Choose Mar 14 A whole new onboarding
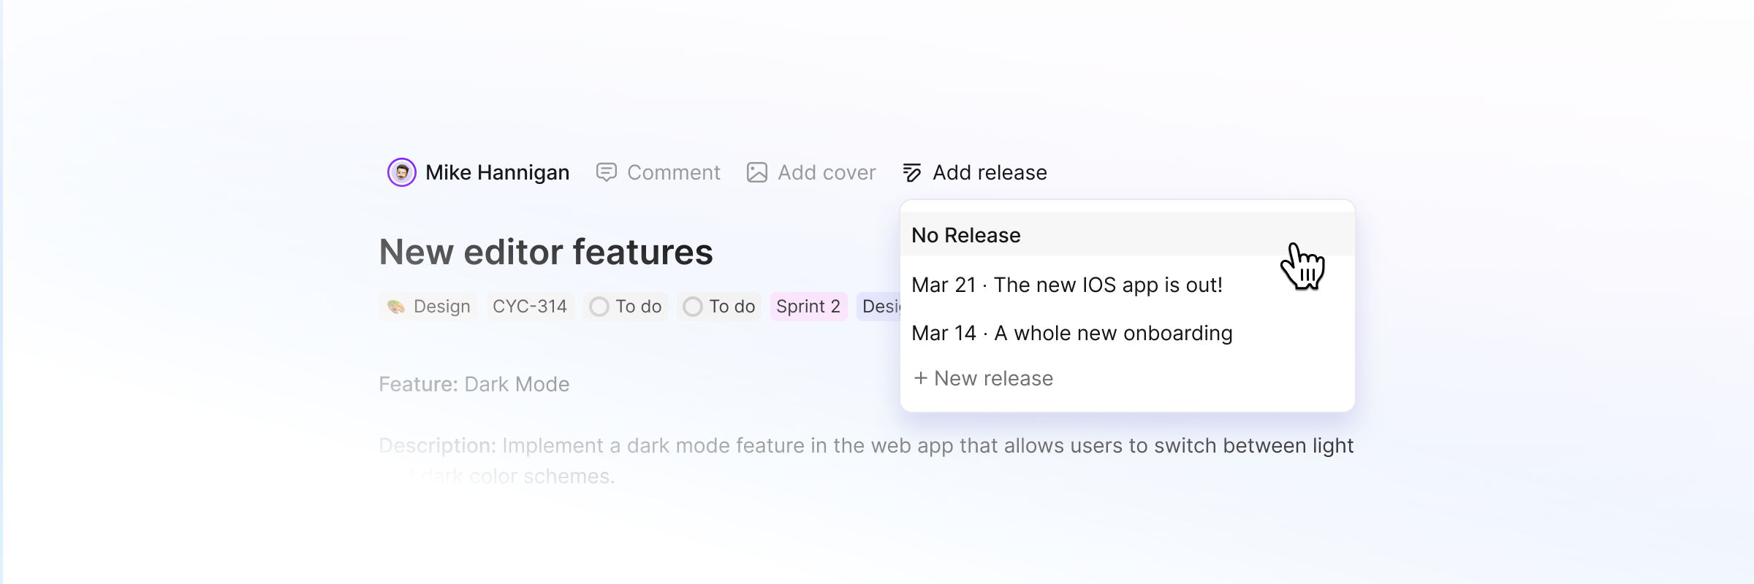1754x584 pixels. (x=1128, y=333)
